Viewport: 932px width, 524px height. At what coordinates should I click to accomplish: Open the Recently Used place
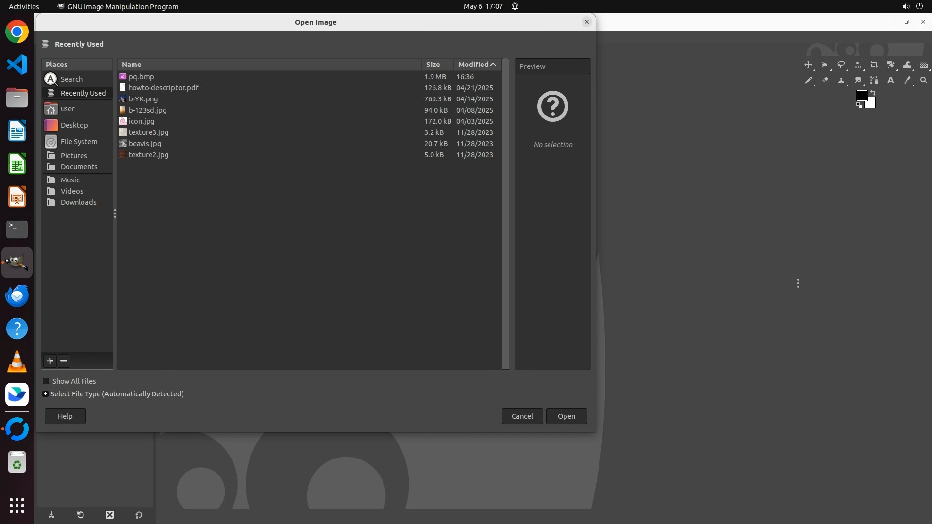[x=83, y=93]
